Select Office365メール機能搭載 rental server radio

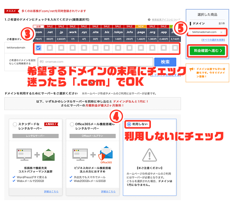(x=72, y=124)
